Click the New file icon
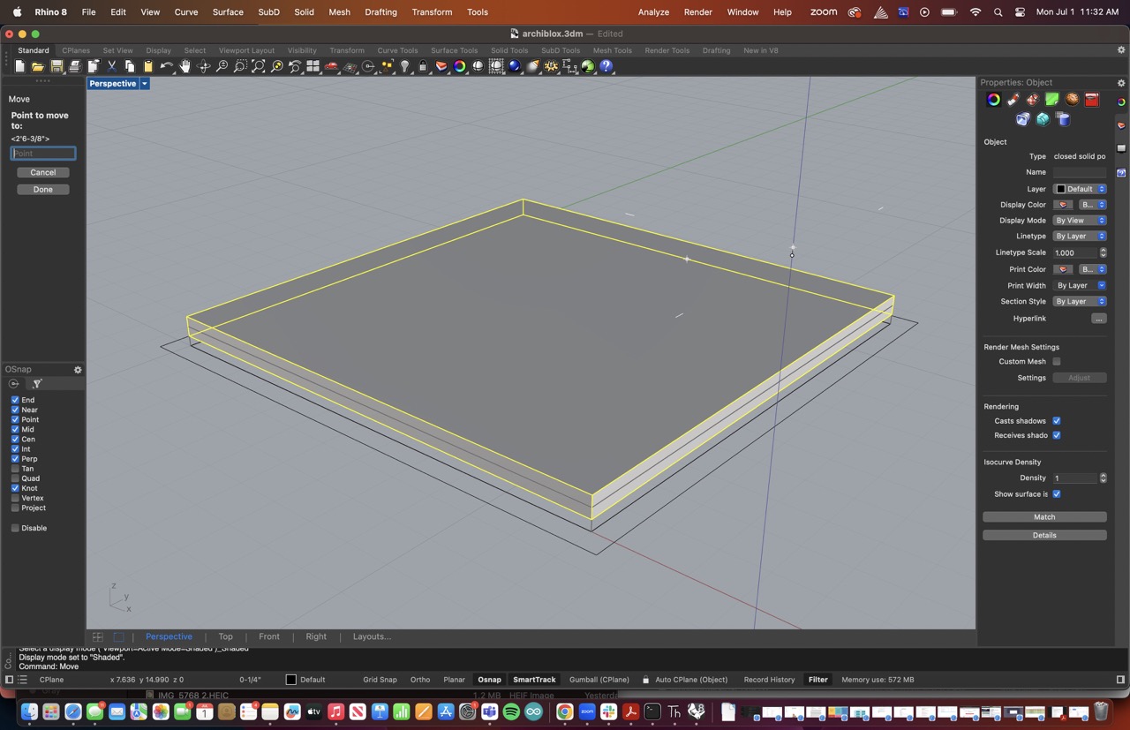Image resolution: width=1130 pixels, height=730 pixels. click(x=19, y=66)
